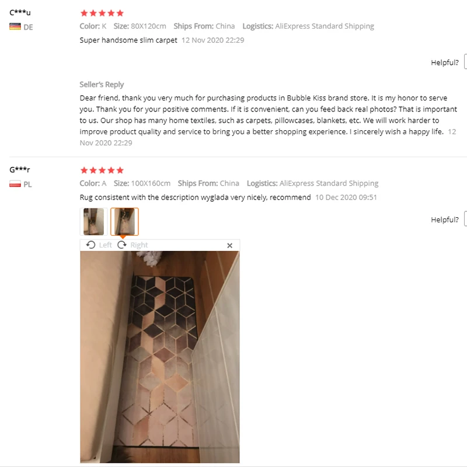
Task: Click the rotate Left icon
Action: (90, 245)
